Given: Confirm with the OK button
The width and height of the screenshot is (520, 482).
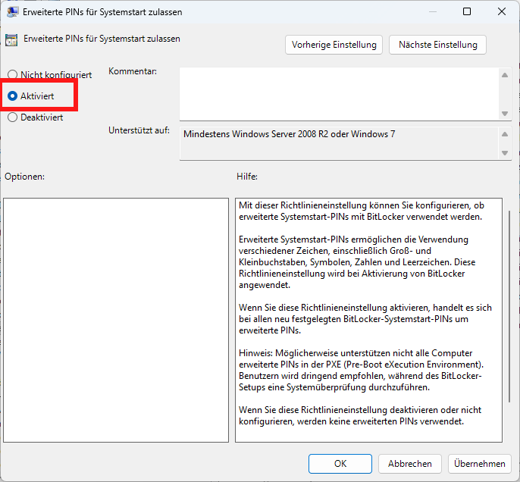Looking at the screenshot, I should point(340,464).
